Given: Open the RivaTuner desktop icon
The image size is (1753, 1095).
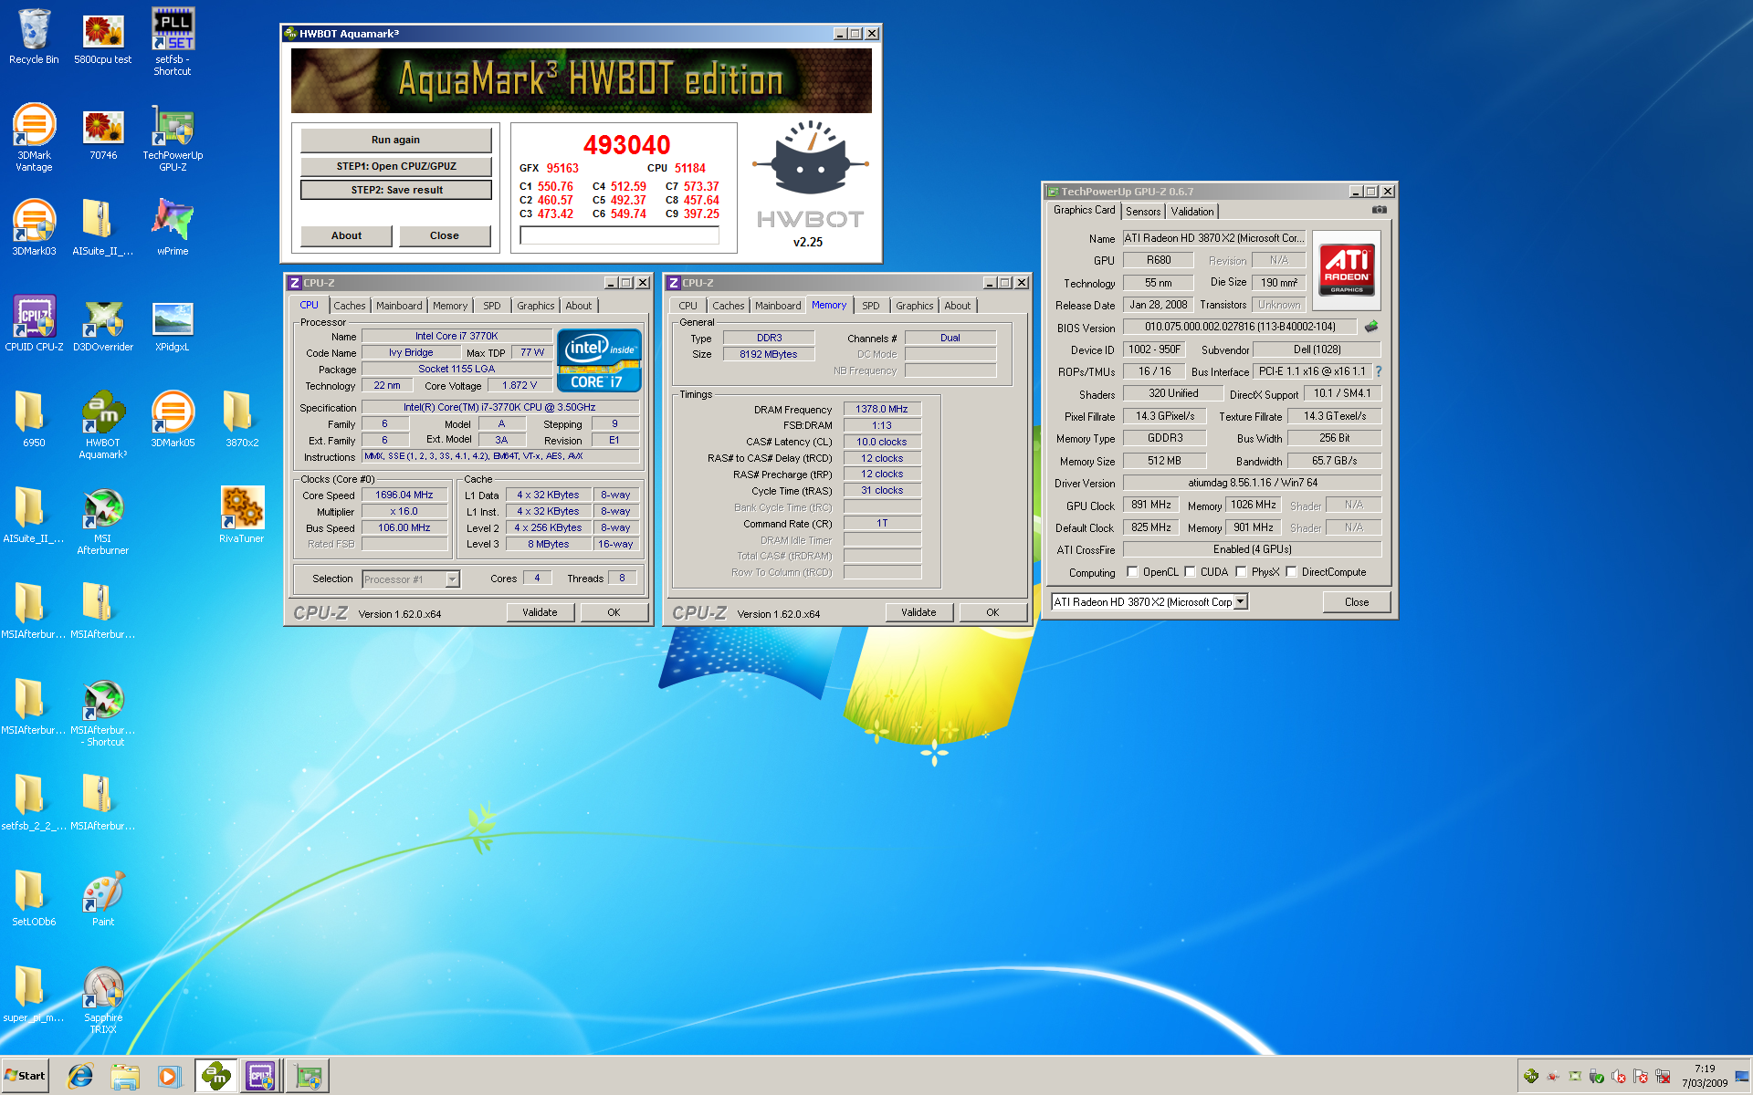Looking at the screenshot, I should coord(242,515).
